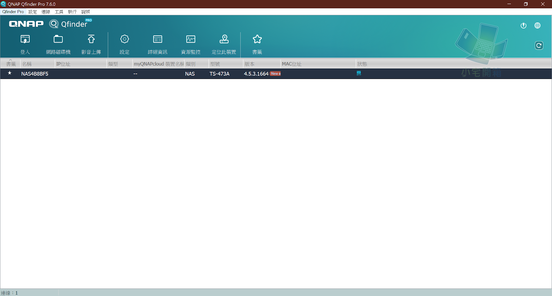Viewport: 552px width, 296px height.
Task: Click the 4.5.3.1664 version cell
Action: (256, 74)
